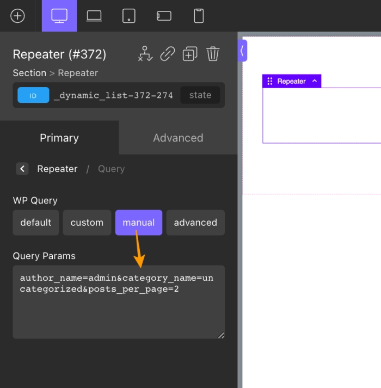381x388 pixels.
Task: Choose the advanced WP Query mode
Action: tap(195, 223)
